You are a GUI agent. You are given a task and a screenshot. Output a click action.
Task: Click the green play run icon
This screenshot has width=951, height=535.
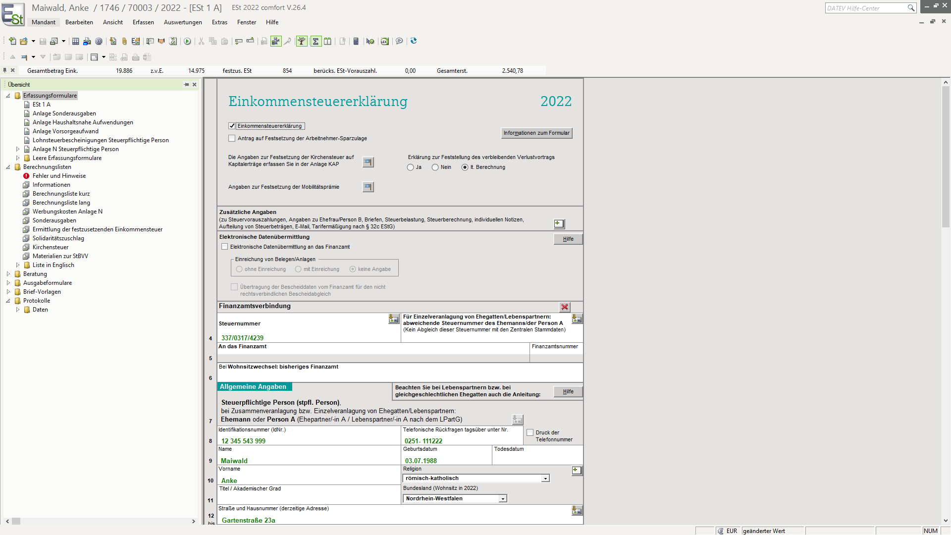point(187,41)
